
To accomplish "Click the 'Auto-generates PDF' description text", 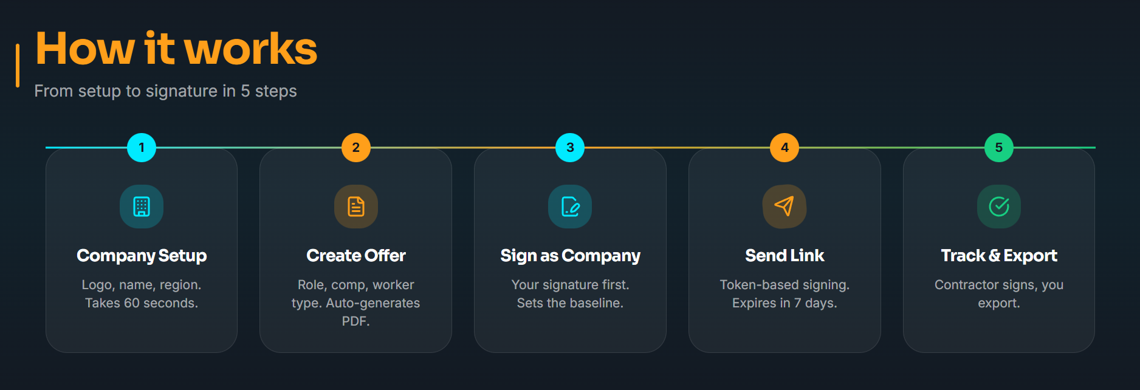I will (356, 312).
